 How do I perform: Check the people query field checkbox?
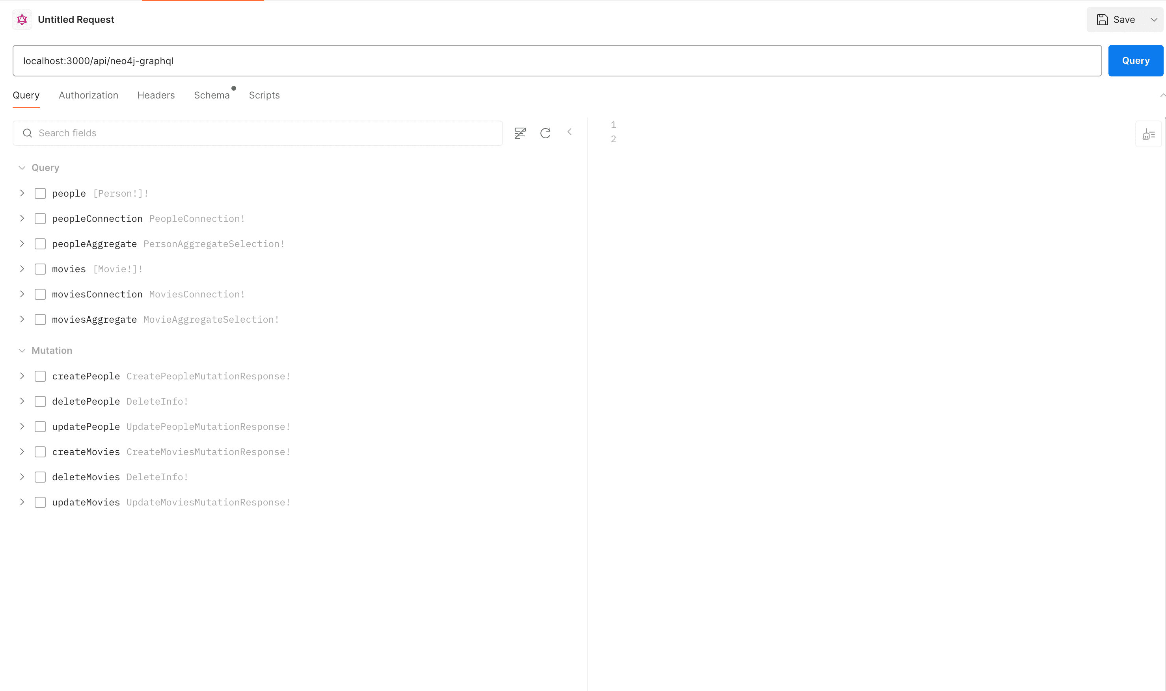(40, 194)
